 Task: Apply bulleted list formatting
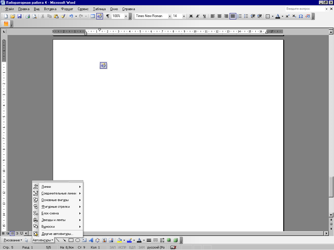click(246, 16)
